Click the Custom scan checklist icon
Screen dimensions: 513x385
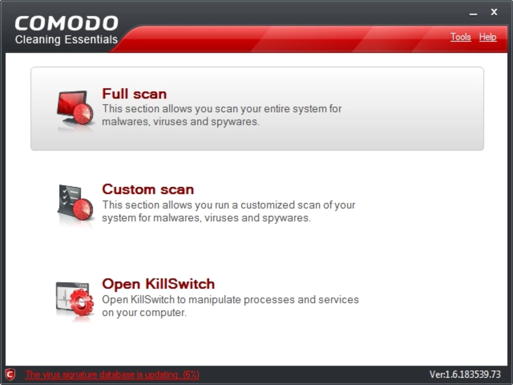tap(75, 203)
